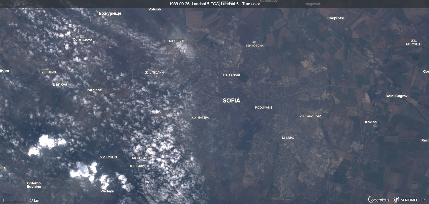
Task: Click the В.З. КИЛИИТЕ map label
Action: (x=140, y=166)
